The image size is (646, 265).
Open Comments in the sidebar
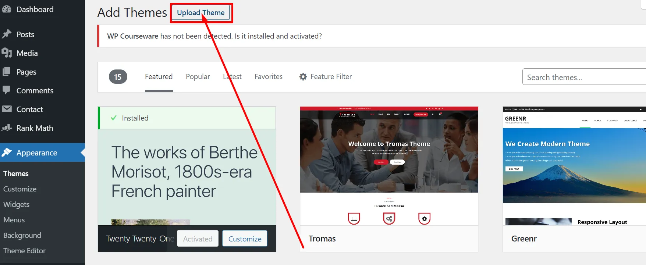42,90
